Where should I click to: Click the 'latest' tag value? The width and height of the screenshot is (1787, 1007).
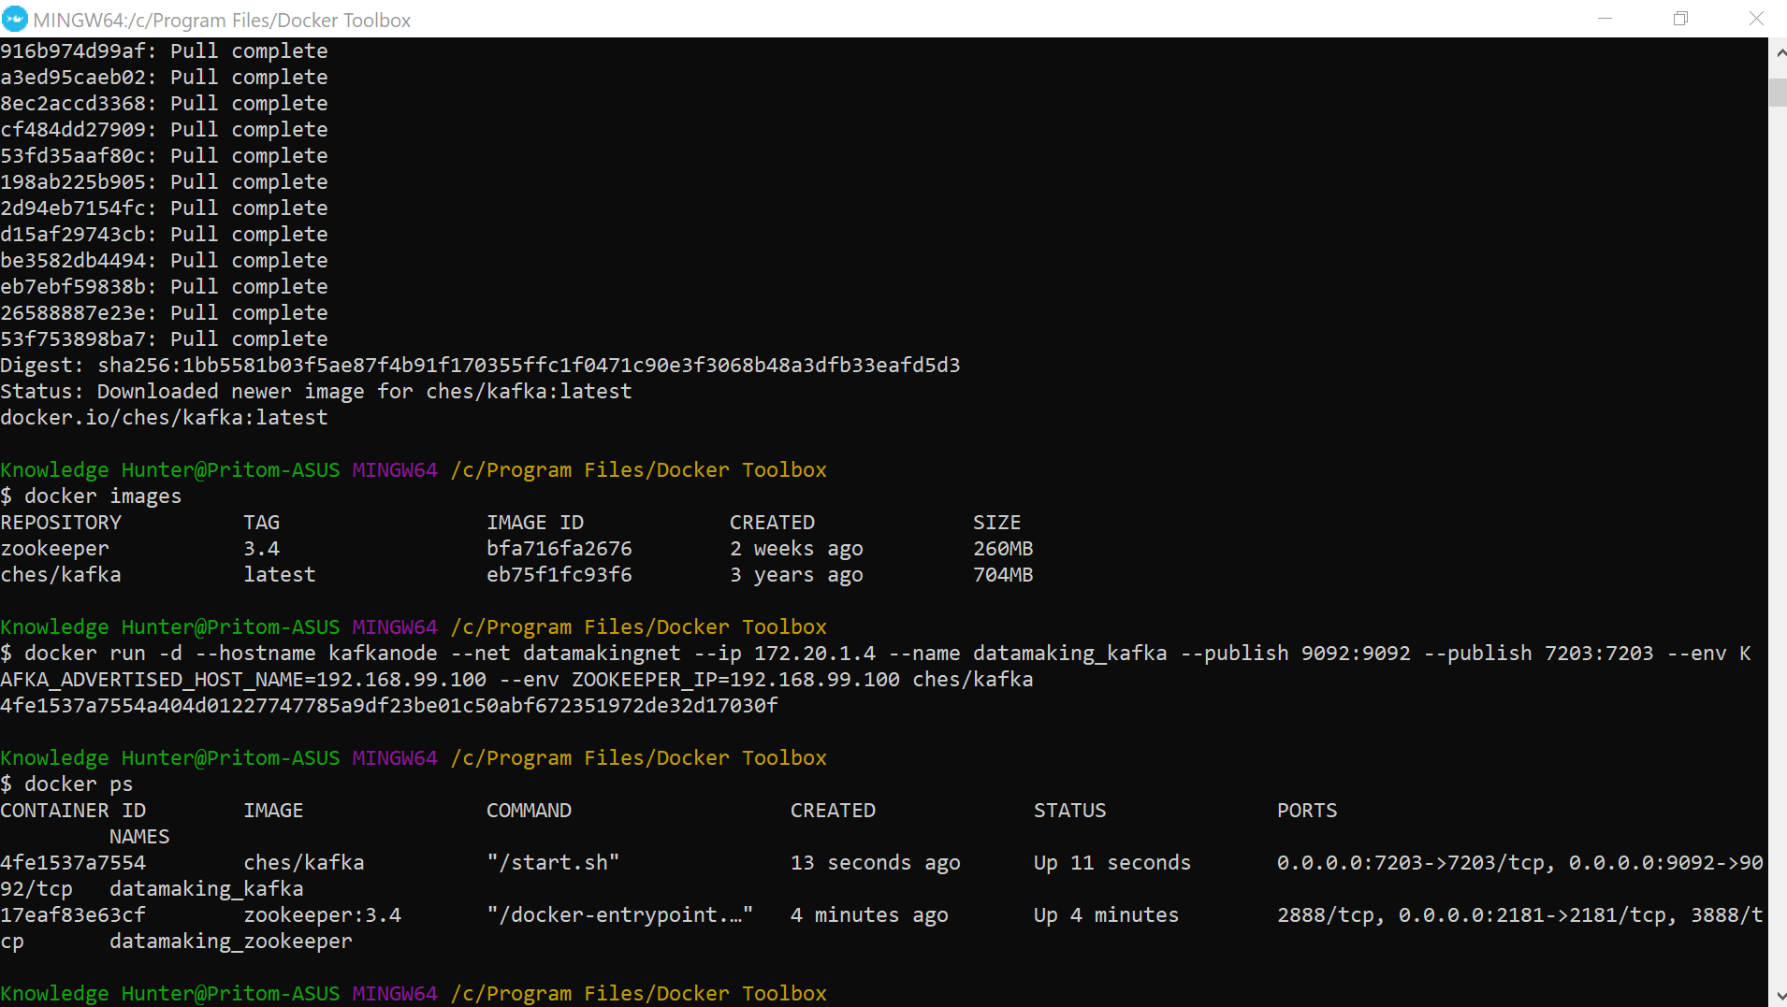click(x=280, y=575)
